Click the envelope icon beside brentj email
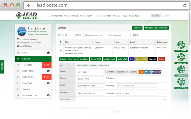 (x=18, y=43)
